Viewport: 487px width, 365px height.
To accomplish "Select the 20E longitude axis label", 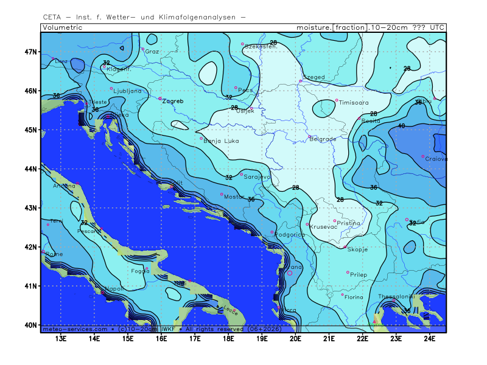I will (295, 339).
